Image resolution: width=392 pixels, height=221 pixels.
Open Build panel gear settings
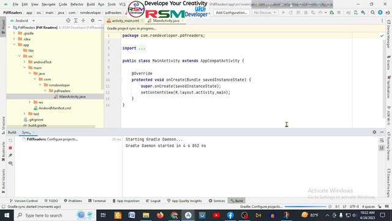[x=374, y=132]
